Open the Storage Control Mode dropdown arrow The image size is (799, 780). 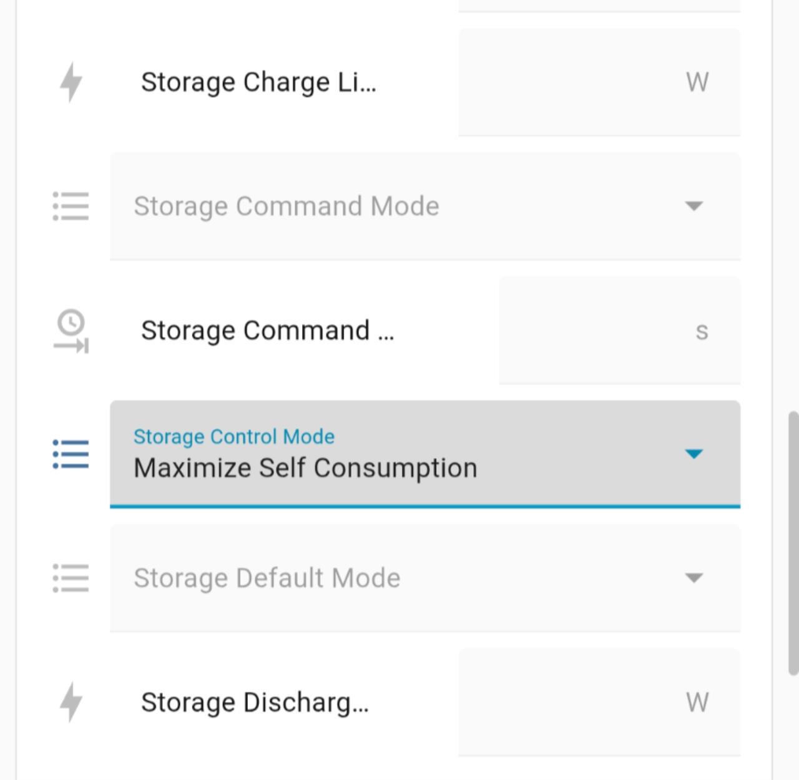pyautogui.click(x=694, y=454)
